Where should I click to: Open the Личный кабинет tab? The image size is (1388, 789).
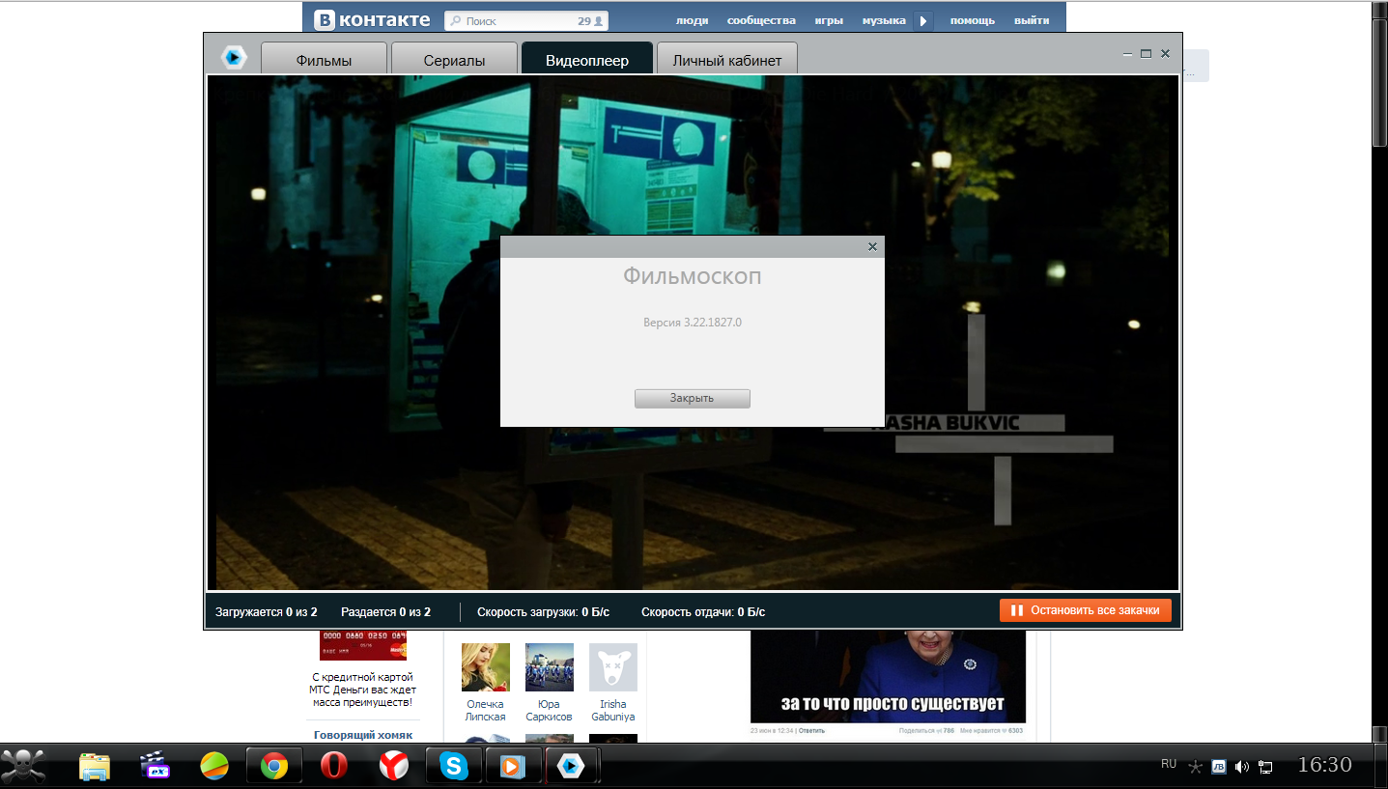coord(727,60)
